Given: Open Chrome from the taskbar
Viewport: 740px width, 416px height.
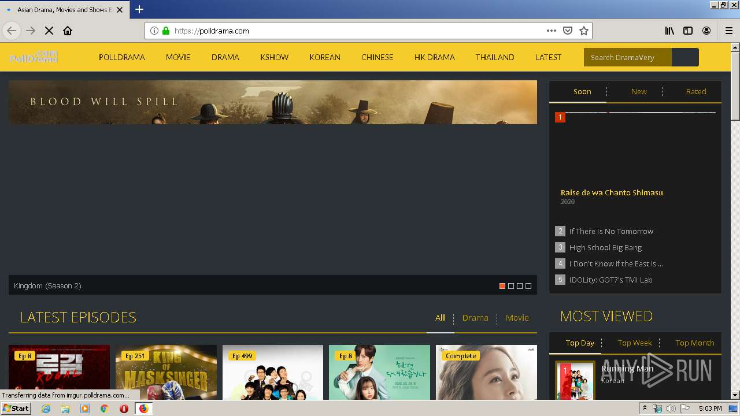Looking at the screenshot, I should point(105,408).
